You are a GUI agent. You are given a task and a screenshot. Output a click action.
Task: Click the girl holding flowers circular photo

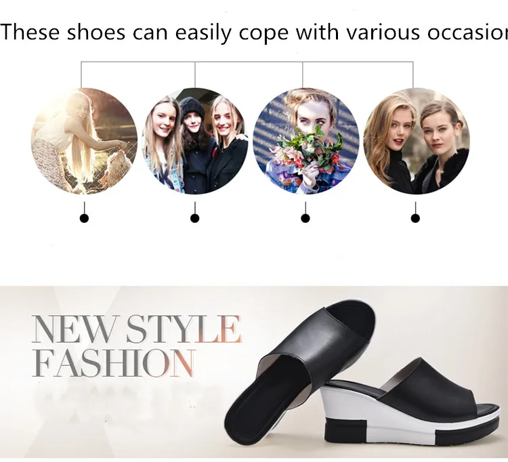coord(306,142)
